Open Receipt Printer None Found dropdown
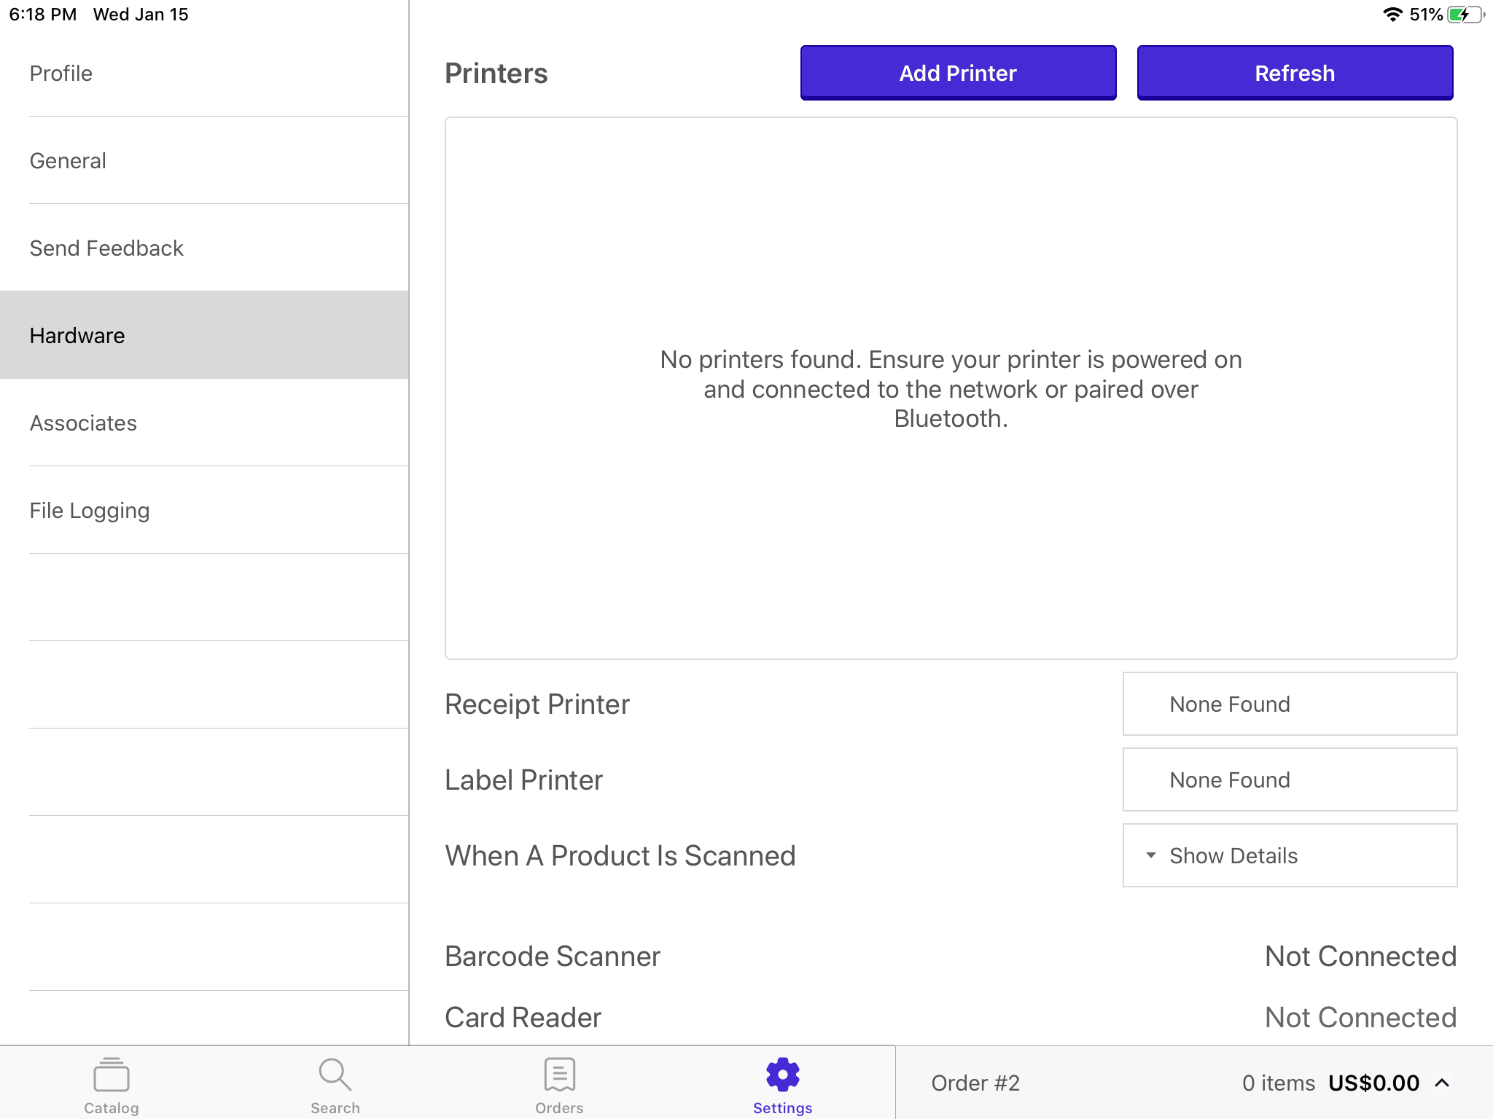The height and width of the screenshot is (1119, 1493). point(1290,704)
